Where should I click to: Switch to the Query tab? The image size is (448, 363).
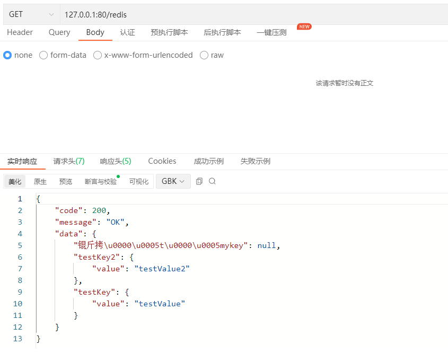point(59,32)
